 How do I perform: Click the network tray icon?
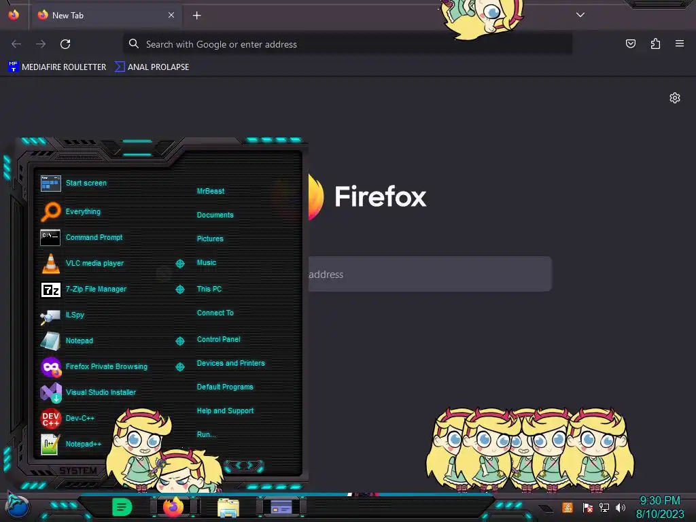604,507
